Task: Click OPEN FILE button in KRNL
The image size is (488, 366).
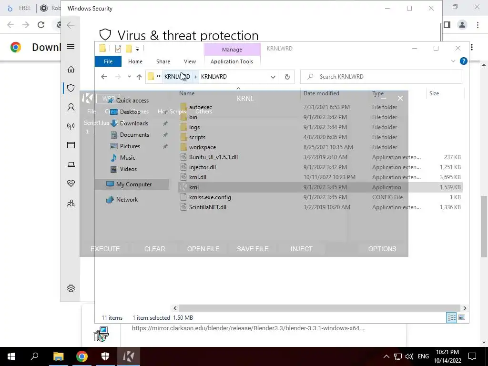Action: coord(203,249)
